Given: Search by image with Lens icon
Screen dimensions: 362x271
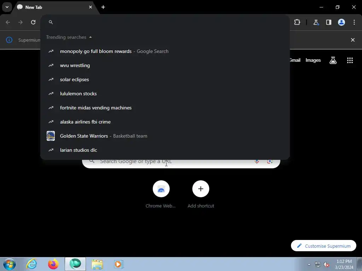Looking at the screenshot, I should click(270, 162).
